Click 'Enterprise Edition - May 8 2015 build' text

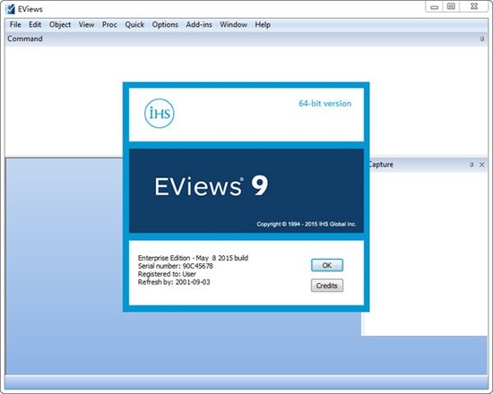(x=193, y=258)
